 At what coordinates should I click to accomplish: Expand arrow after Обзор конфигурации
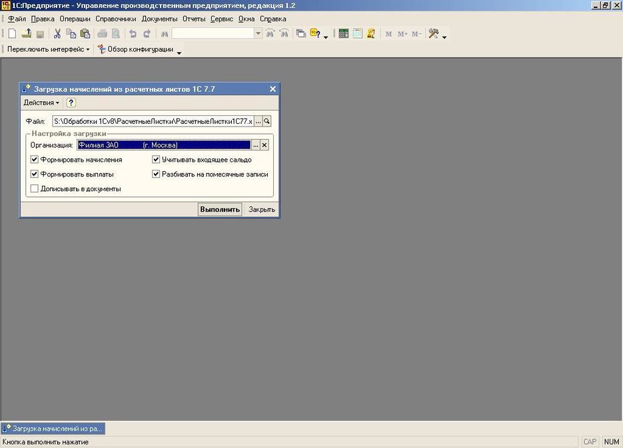(179, 53)
